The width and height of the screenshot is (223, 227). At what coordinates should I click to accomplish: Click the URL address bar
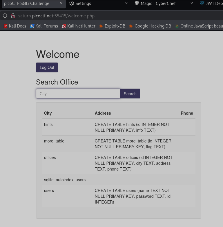(x=116, y=16)
